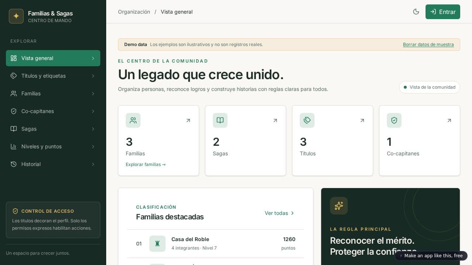Click the Vista general breadcrumb text
The height and width of the screenshot is (265, 472).
tap(177, 12)
